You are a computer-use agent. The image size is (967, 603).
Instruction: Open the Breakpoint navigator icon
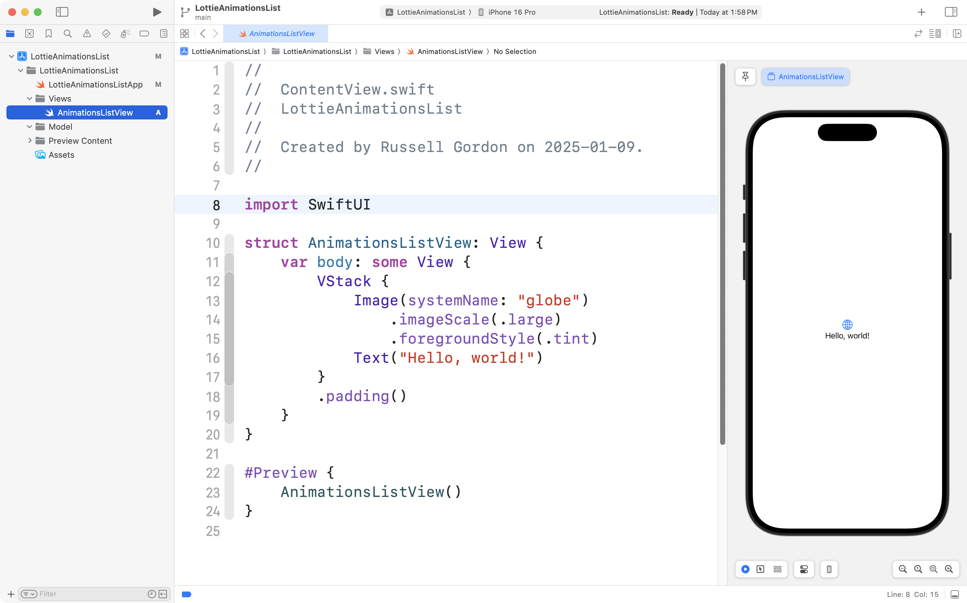click(x=144, y=34)
